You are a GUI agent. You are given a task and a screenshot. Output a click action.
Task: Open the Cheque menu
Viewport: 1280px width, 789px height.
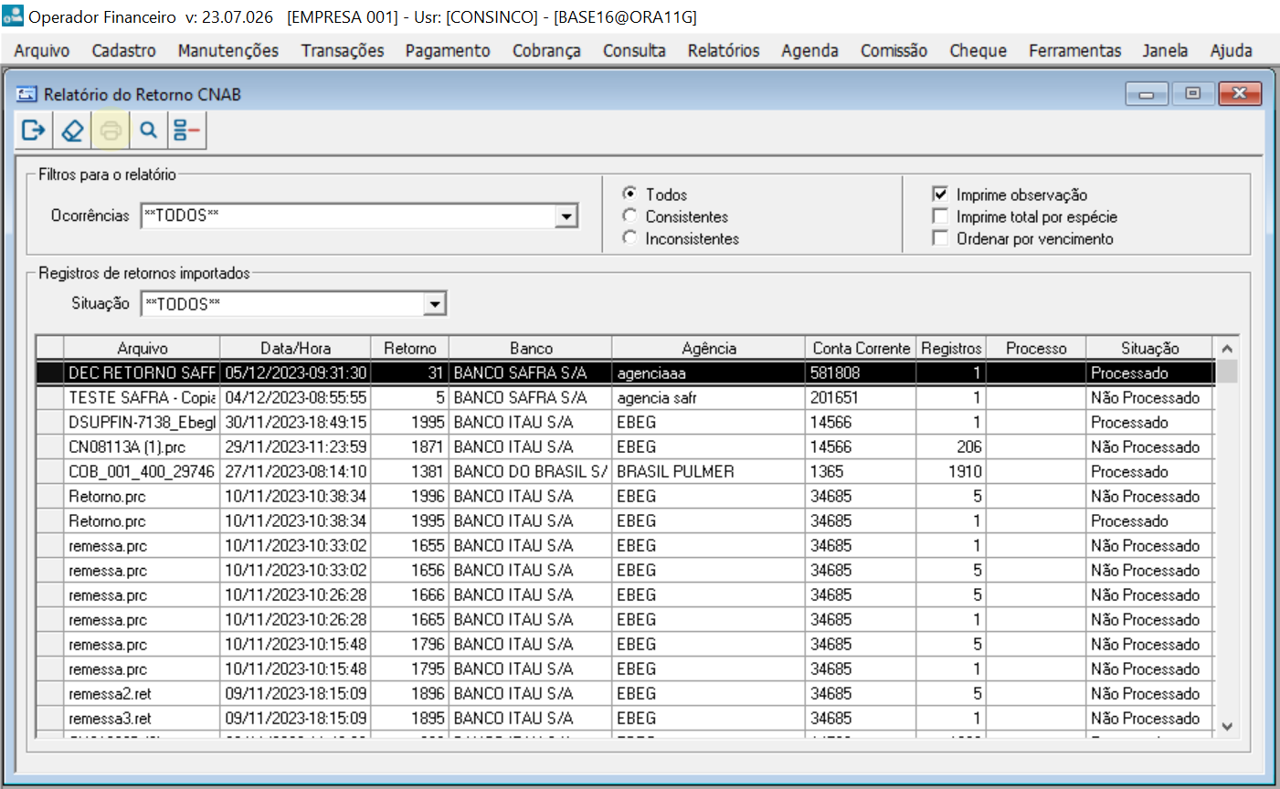(x=978, y=50)
